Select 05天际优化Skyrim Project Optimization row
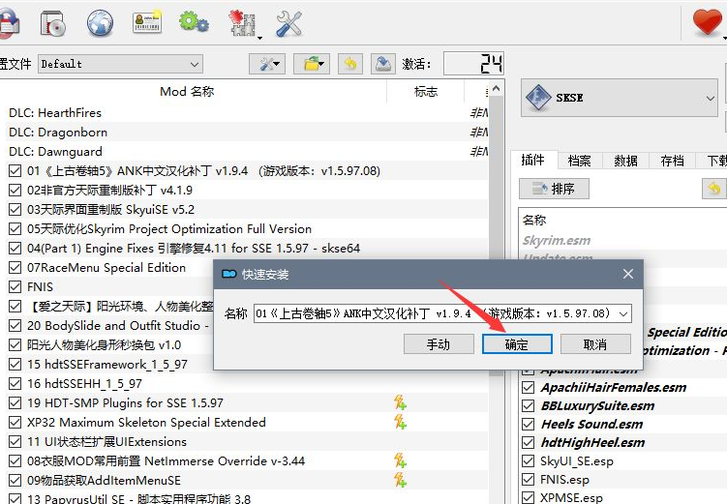Screen dimensions: 727x504 point(244,229)
